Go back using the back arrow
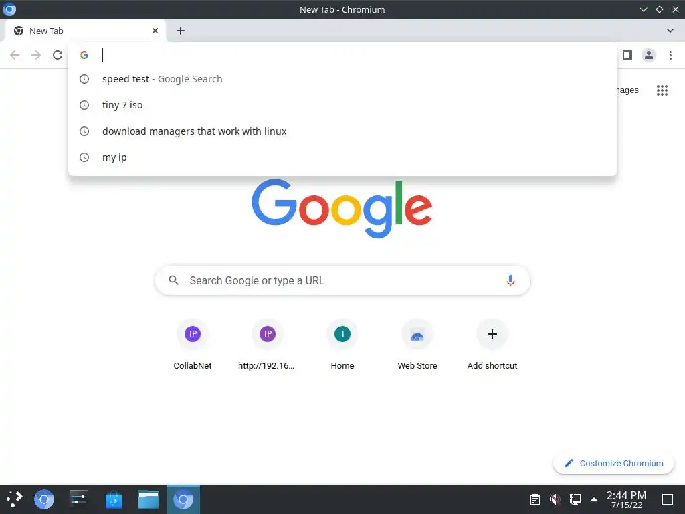Screen dimensions: 685x514 point(15,55)
